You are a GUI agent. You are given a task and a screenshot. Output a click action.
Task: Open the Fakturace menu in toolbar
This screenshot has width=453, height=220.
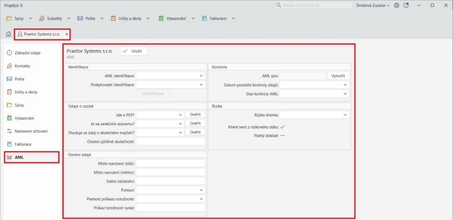click(x=218, y=18)
